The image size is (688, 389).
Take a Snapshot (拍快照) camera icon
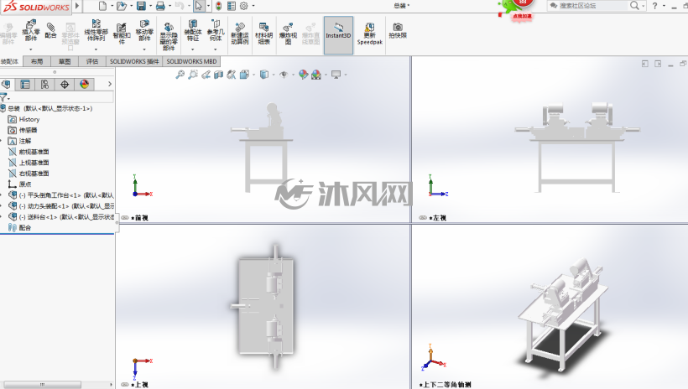[398, 30]
